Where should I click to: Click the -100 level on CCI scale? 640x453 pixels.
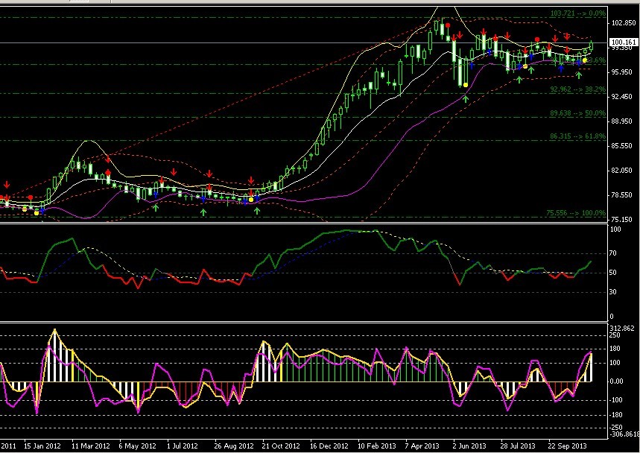(615, 400)
